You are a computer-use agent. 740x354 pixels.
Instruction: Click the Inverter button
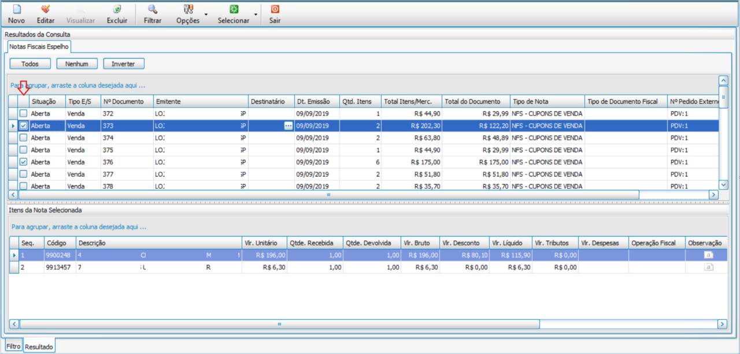124,64
